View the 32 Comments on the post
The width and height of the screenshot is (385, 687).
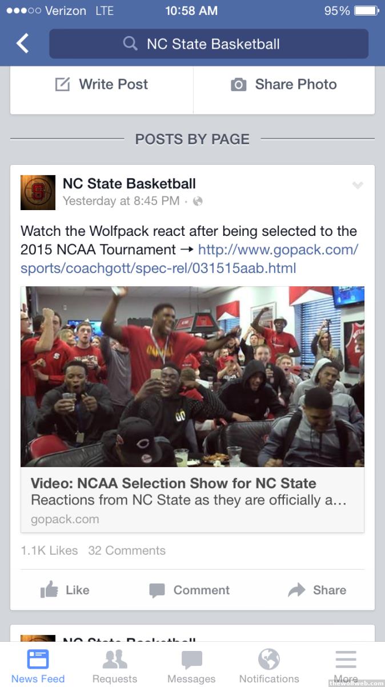(x=127, y=550)
